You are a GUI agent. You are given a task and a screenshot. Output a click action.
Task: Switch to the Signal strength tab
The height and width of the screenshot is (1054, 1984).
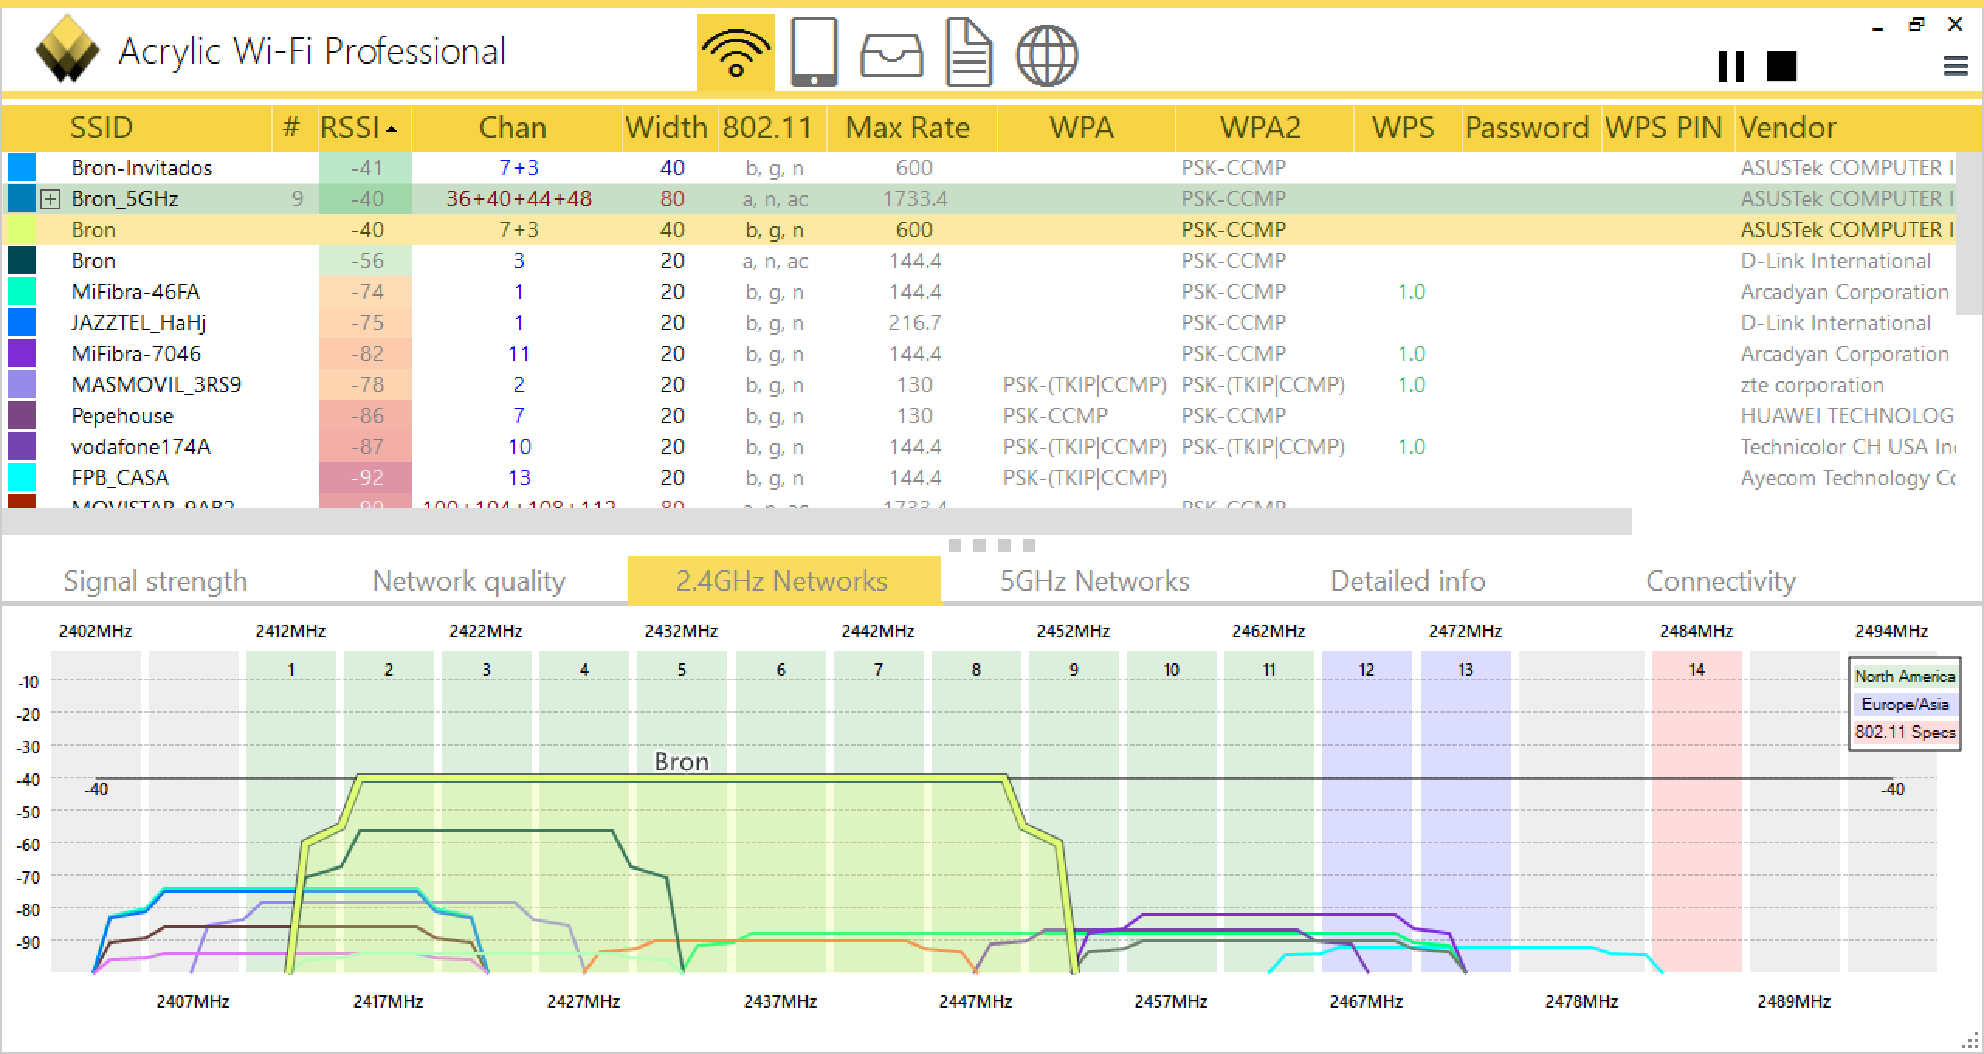tap(155, 581)
